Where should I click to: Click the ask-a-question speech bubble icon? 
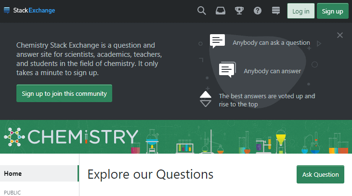coord(218,41)
